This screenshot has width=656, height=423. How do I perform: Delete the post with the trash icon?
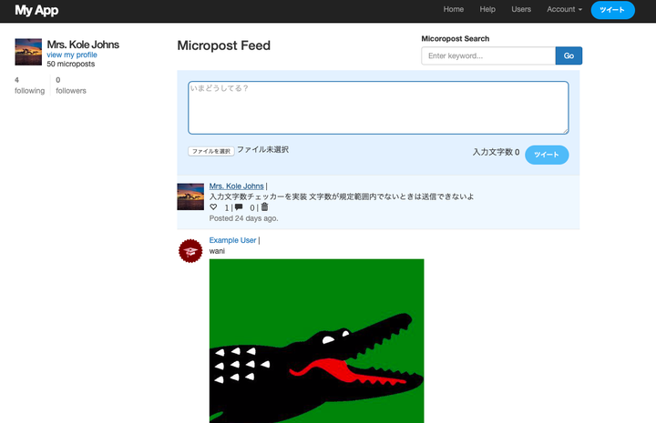(264, 206)
